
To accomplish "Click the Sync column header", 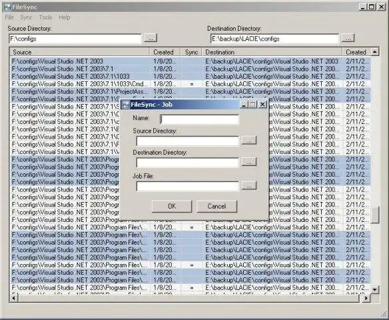I will click(191, 52).
